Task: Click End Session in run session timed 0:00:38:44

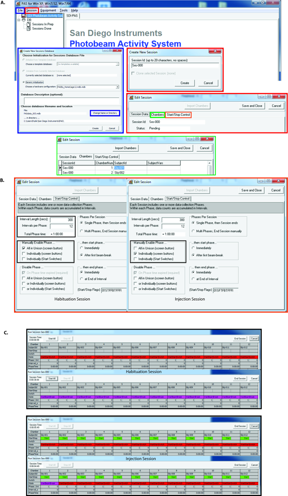Action: tap(240, 378)
